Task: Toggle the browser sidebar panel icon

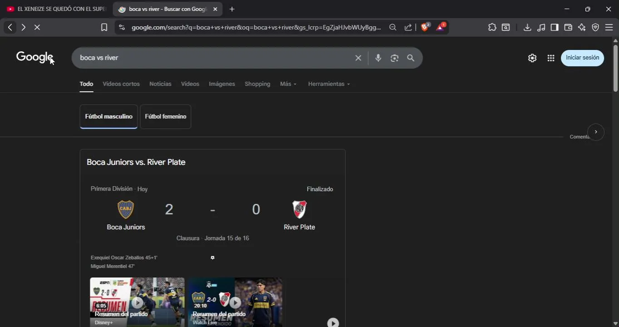Action: pyautogui.click(x=554, y=27)
